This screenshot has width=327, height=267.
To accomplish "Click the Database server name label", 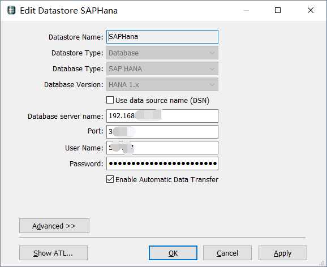I will coord(66,117).
